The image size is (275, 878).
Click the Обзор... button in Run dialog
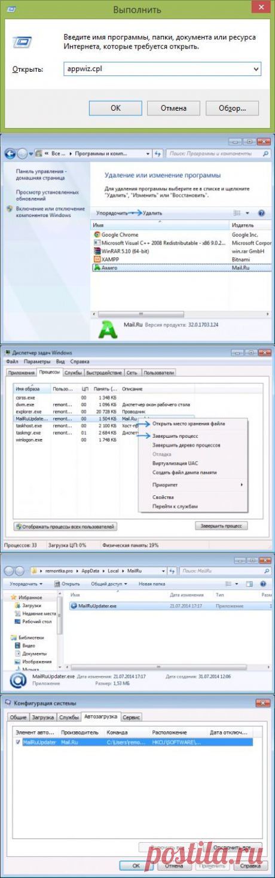232,108
